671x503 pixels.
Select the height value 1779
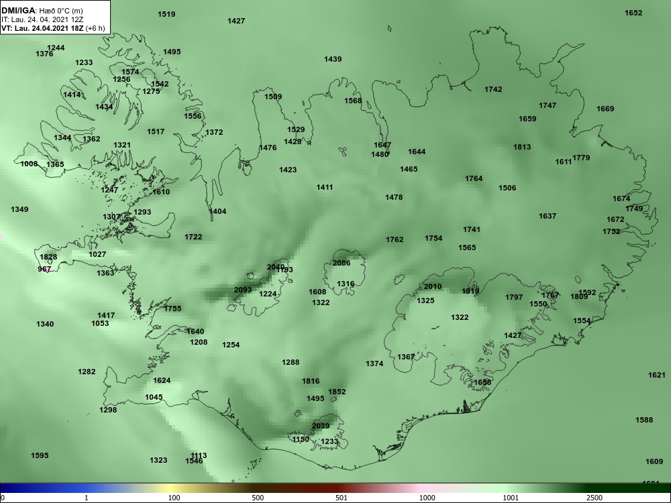click(581, 158)
